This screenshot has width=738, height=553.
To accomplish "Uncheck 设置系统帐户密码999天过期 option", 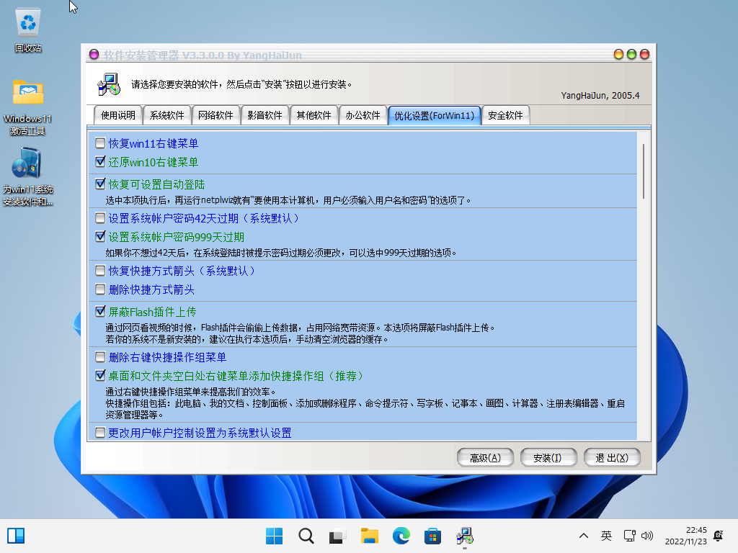I will point(100,236).
